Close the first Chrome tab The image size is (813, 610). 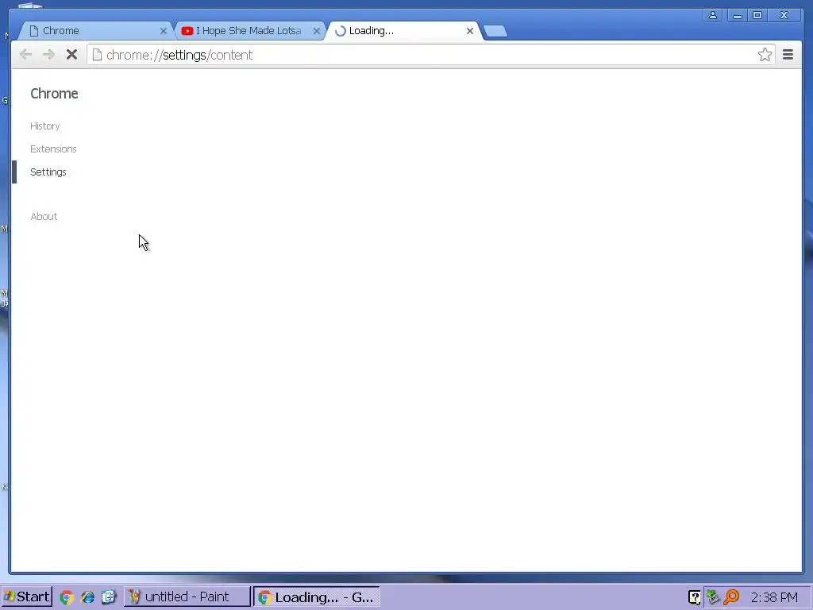164,31
